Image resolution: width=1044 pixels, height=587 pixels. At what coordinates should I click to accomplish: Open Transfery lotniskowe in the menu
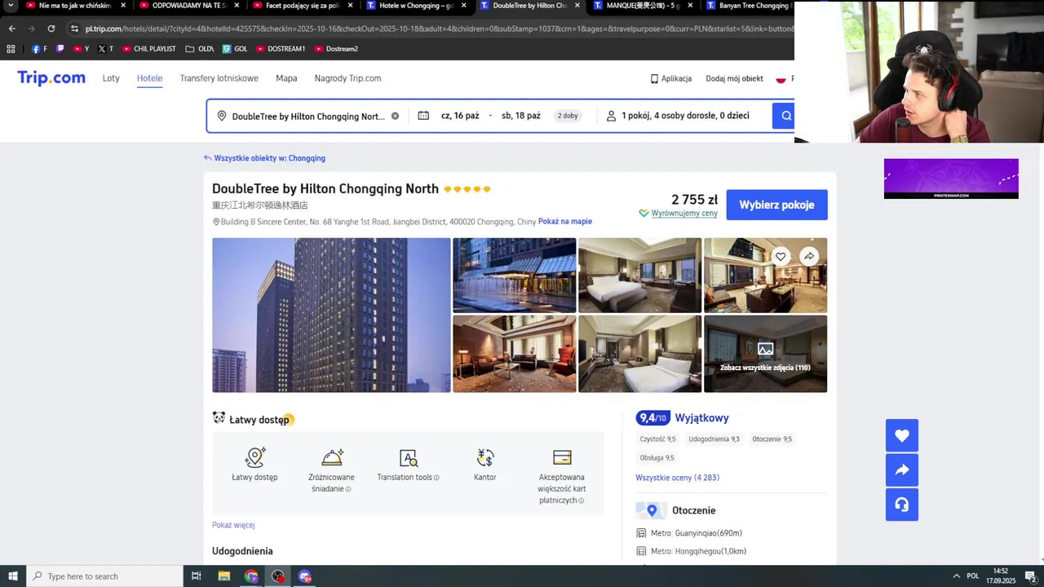point(219,78)
